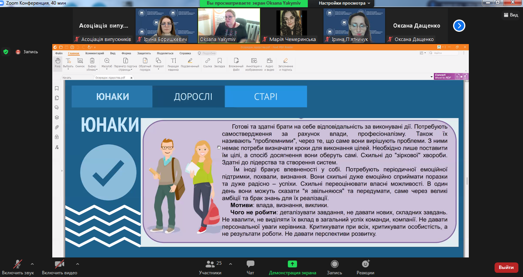Open the Audio and video tool

coord(269,64)
